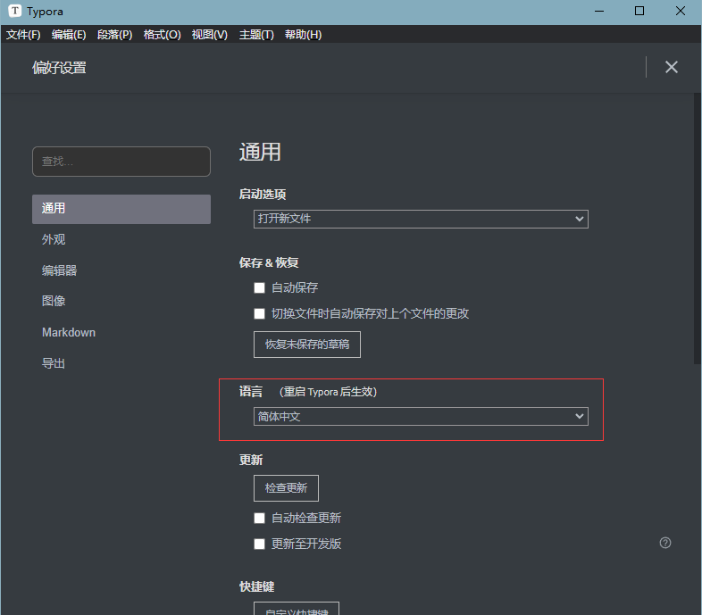The height and width of the screenshot is (615, 702).
Task: Open the 语言 dropdown showing 简体中文
Action: point(421,416)
